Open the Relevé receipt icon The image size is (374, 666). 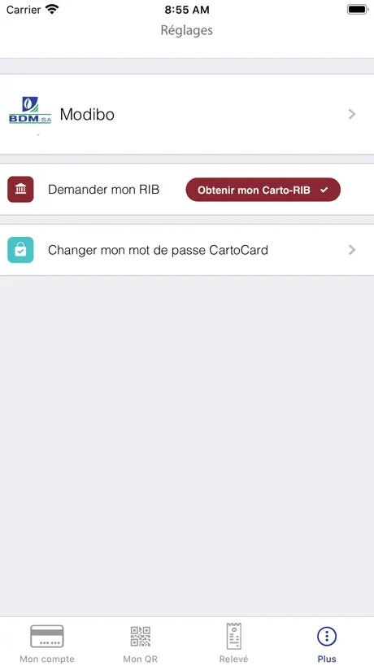click(x=233, y=636)
